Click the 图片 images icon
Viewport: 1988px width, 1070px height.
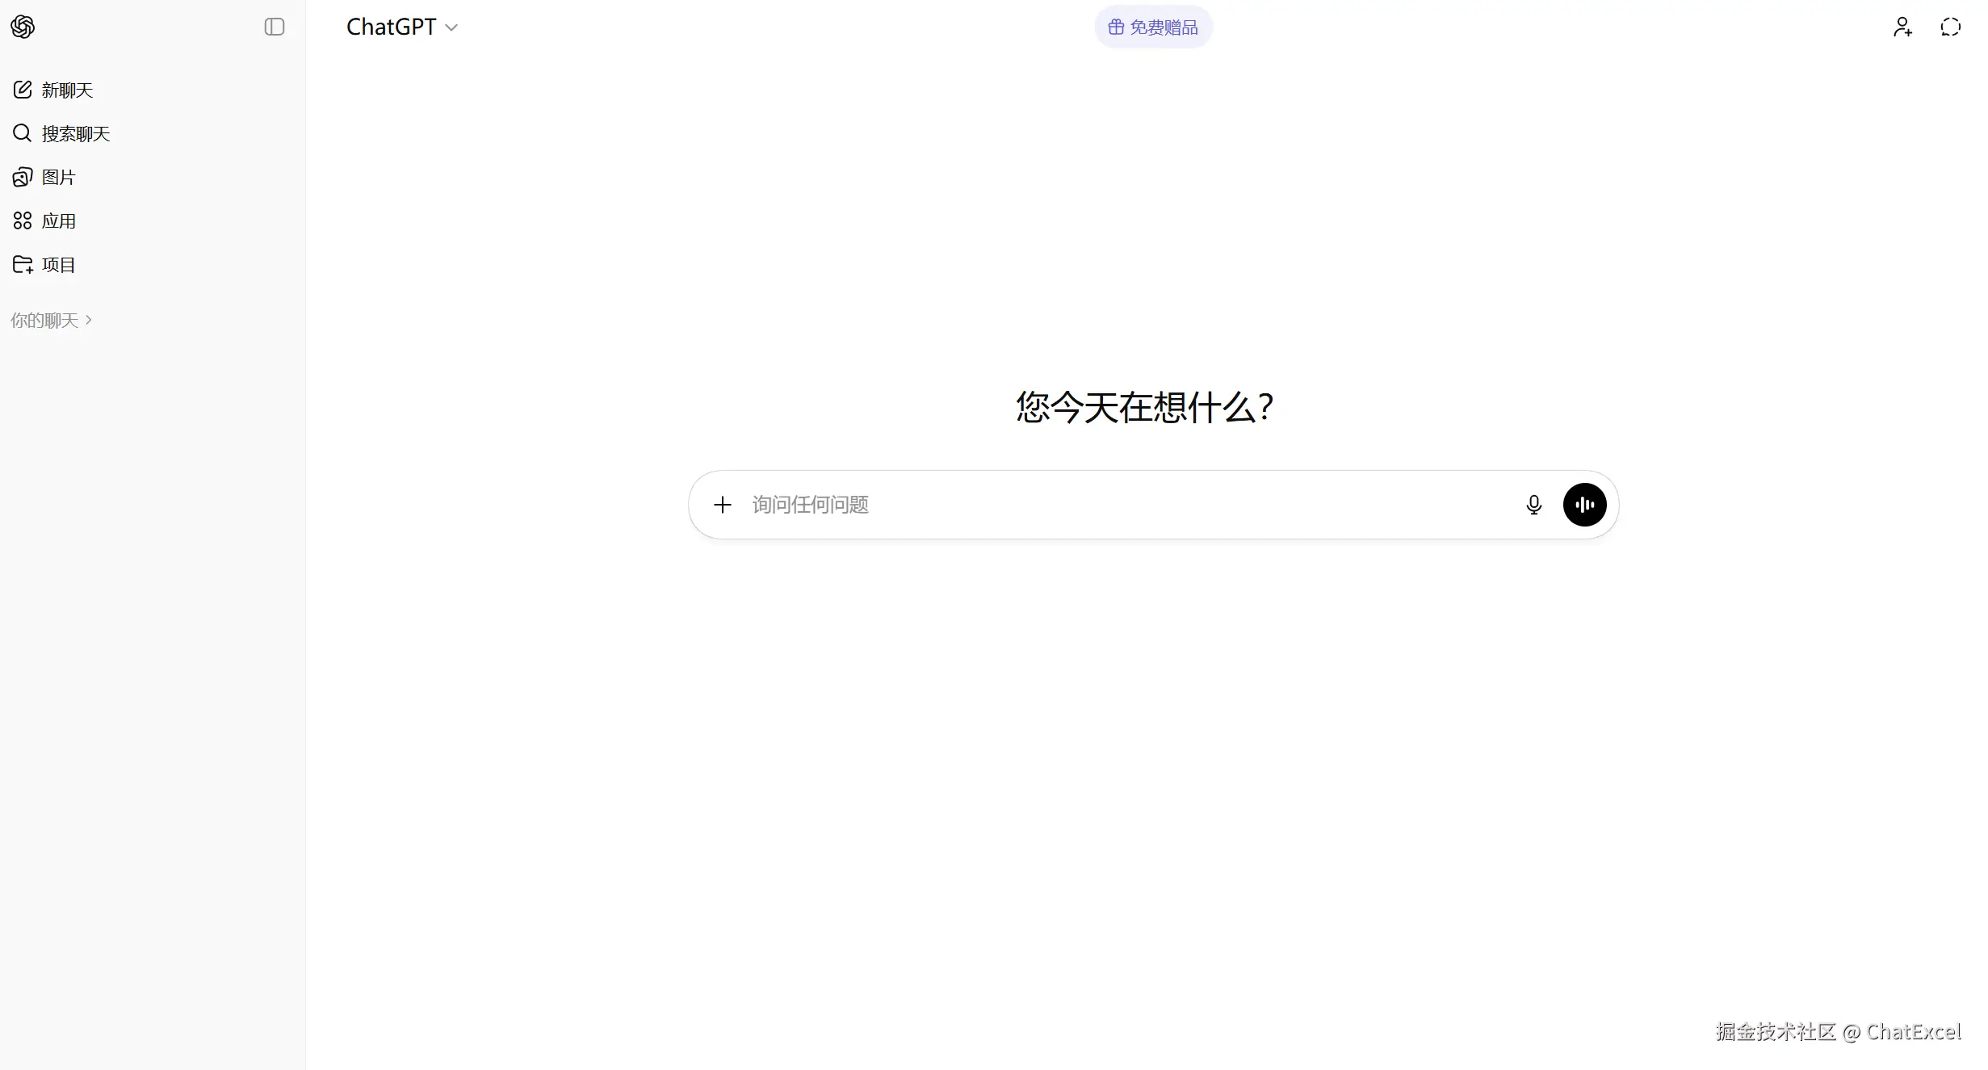(23, 177)
